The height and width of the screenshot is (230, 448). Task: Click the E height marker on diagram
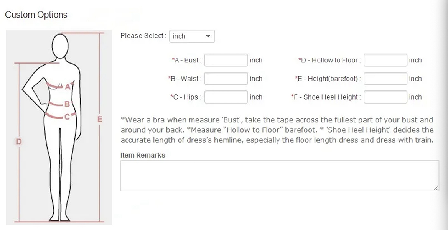point(100,119)
